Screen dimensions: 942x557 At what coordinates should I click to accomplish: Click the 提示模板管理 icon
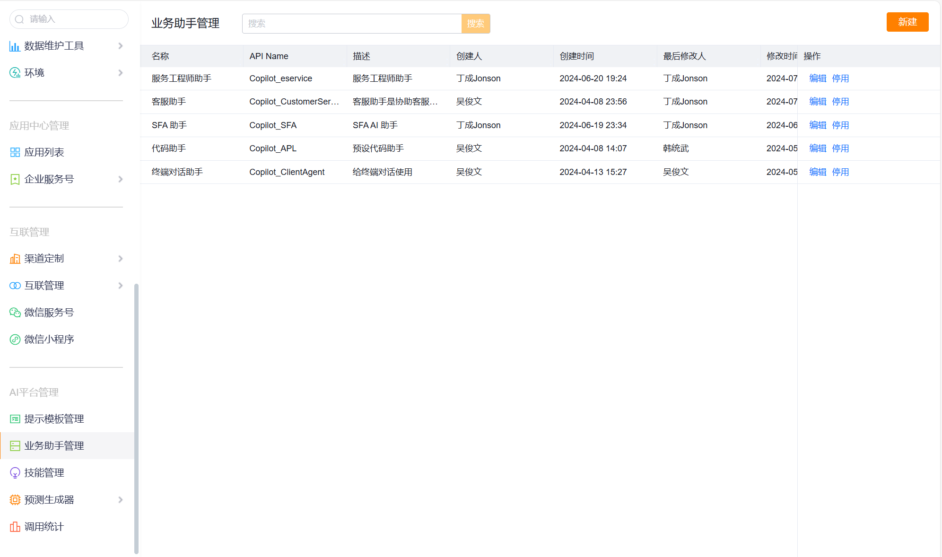[x=15, y=419]
